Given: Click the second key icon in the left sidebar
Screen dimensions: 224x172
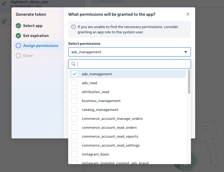Looking at the screenshot, I should click(4, 21).
